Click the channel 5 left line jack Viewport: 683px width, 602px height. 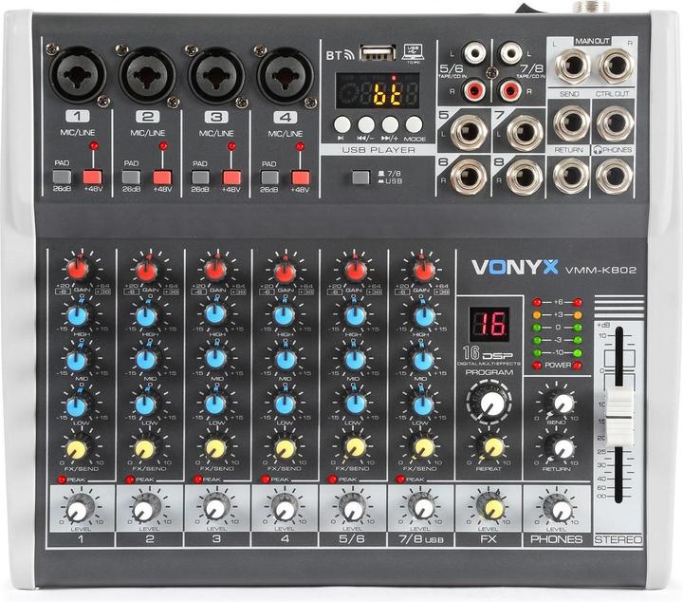[x=469, y=132]
